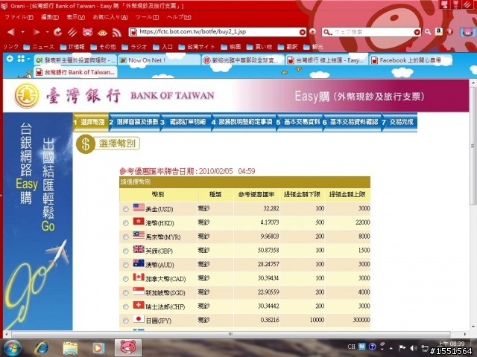
Task: Click the IME help question mark icon
Action: pyautogui.click(x=372, y=347)
